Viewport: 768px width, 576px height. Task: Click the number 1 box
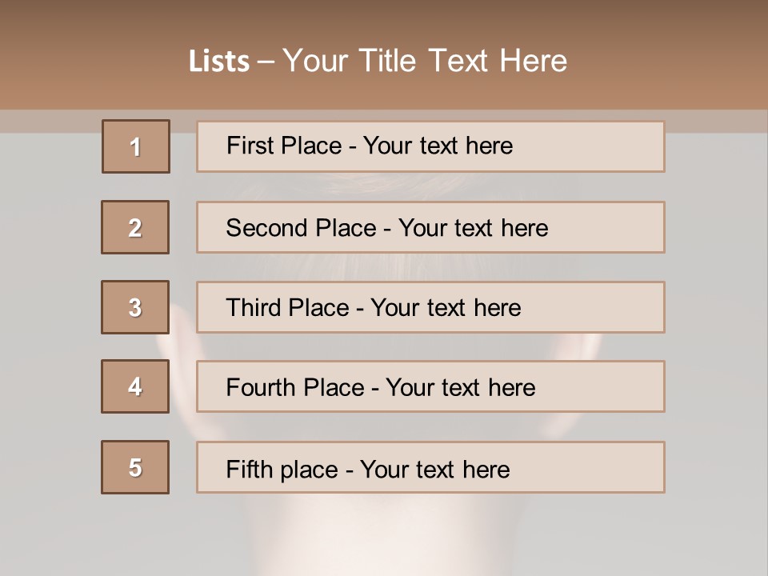(x=136, y=146)
